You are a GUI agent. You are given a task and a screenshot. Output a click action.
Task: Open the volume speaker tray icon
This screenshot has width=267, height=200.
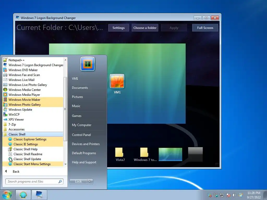(x=234, y=195)
